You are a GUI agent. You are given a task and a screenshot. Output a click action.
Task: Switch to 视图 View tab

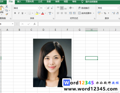tap(66, 2)
